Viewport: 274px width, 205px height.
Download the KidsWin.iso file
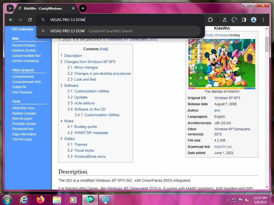pos(223,147)
